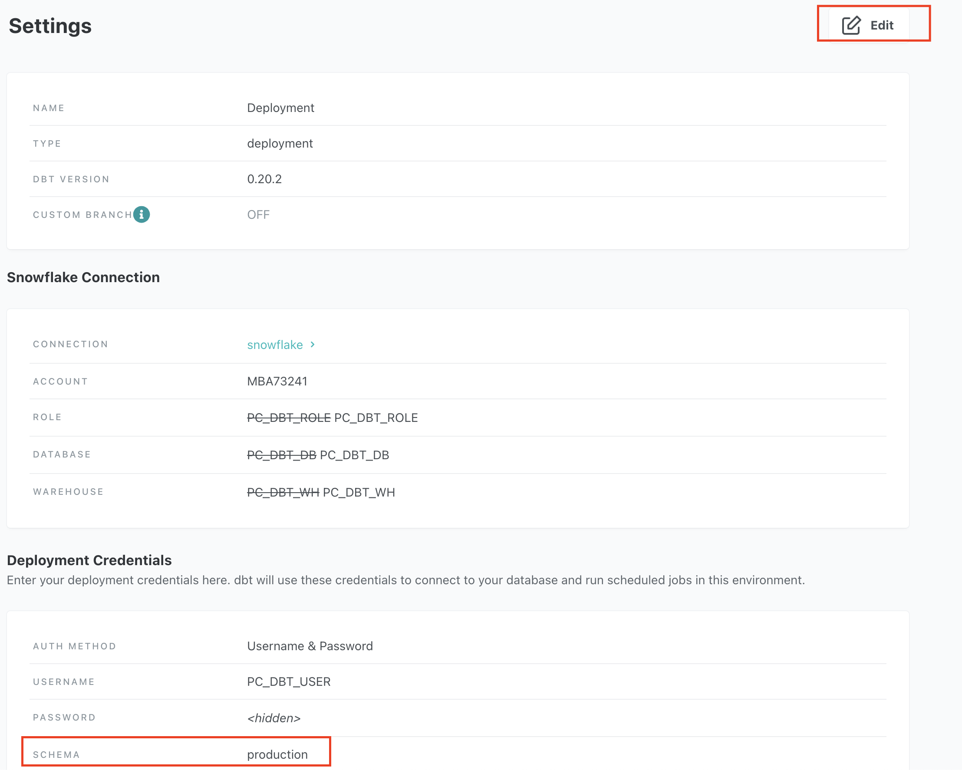The width and height of the screenshot is (962, 770).
Task: Open the snowflake connection link
Action: [x=275, y=345]
